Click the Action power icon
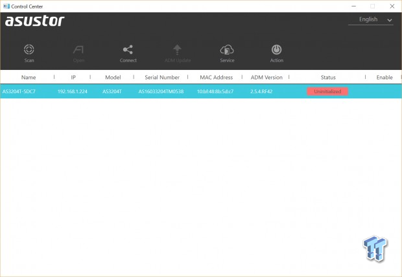The image size is (402, 277). click(277, 49)
